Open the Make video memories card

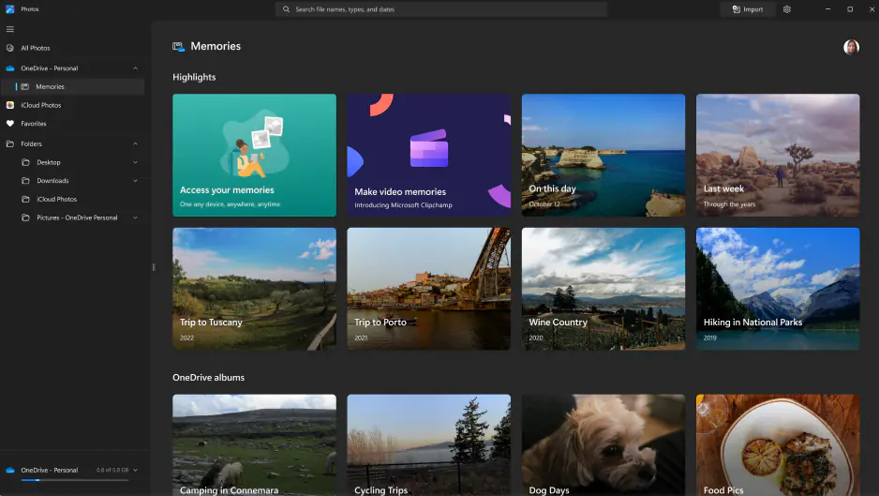(x=429, y=155)
